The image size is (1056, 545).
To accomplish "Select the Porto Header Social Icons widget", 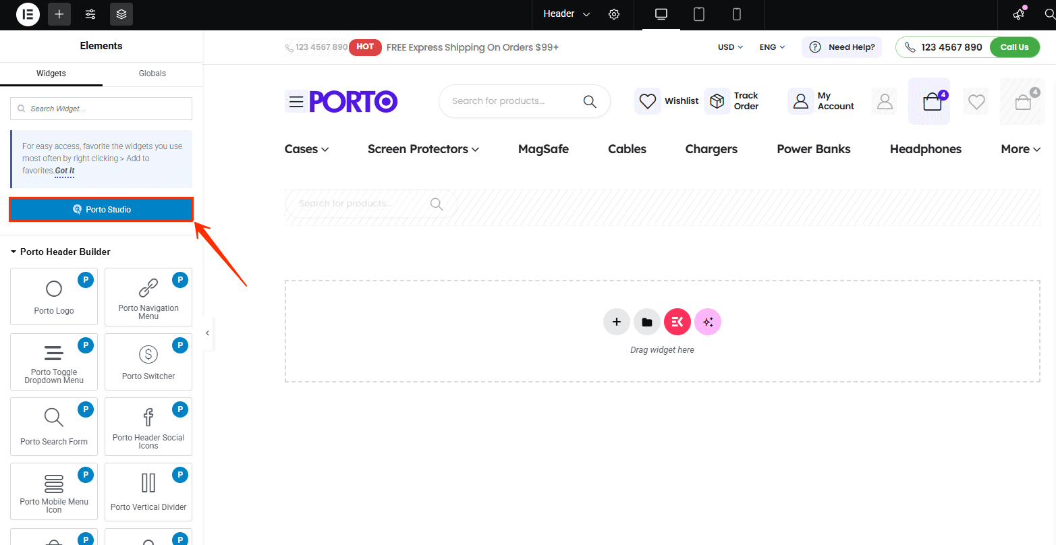I will 148,426.
